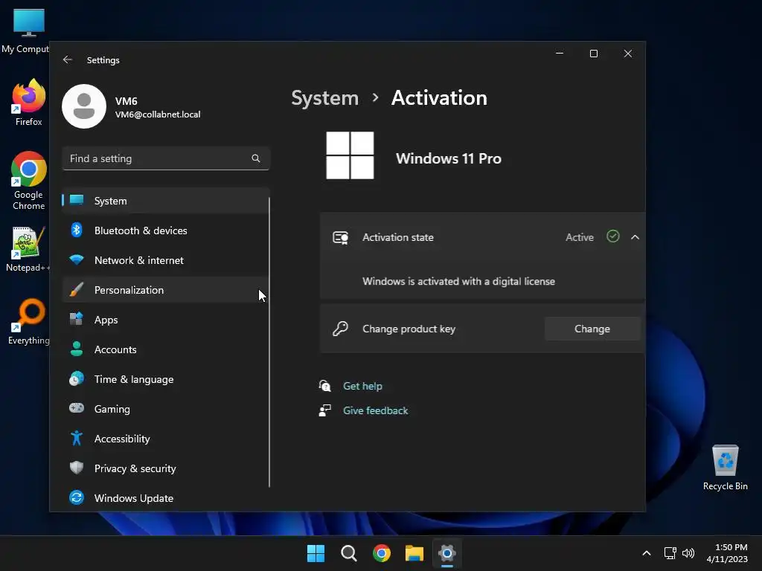762x571 pixels.
Task: Go to System in the breadcrumb
Action: (x=324, y=98)
